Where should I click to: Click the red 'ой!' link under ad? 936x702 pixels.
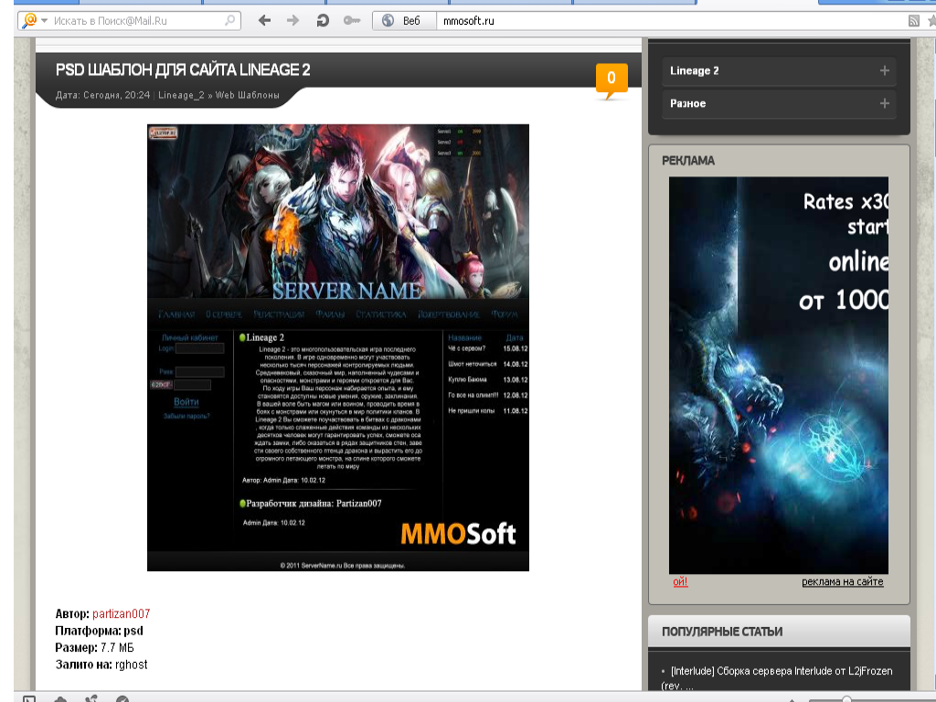(680, 581)
